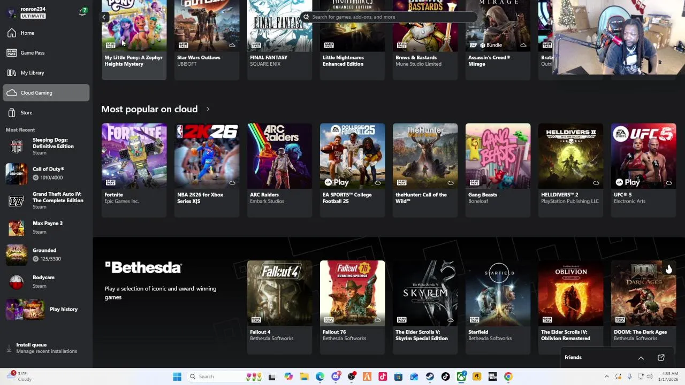
Task: Open the Gang Beasts game tile
Action: click(x=498, y=170)
